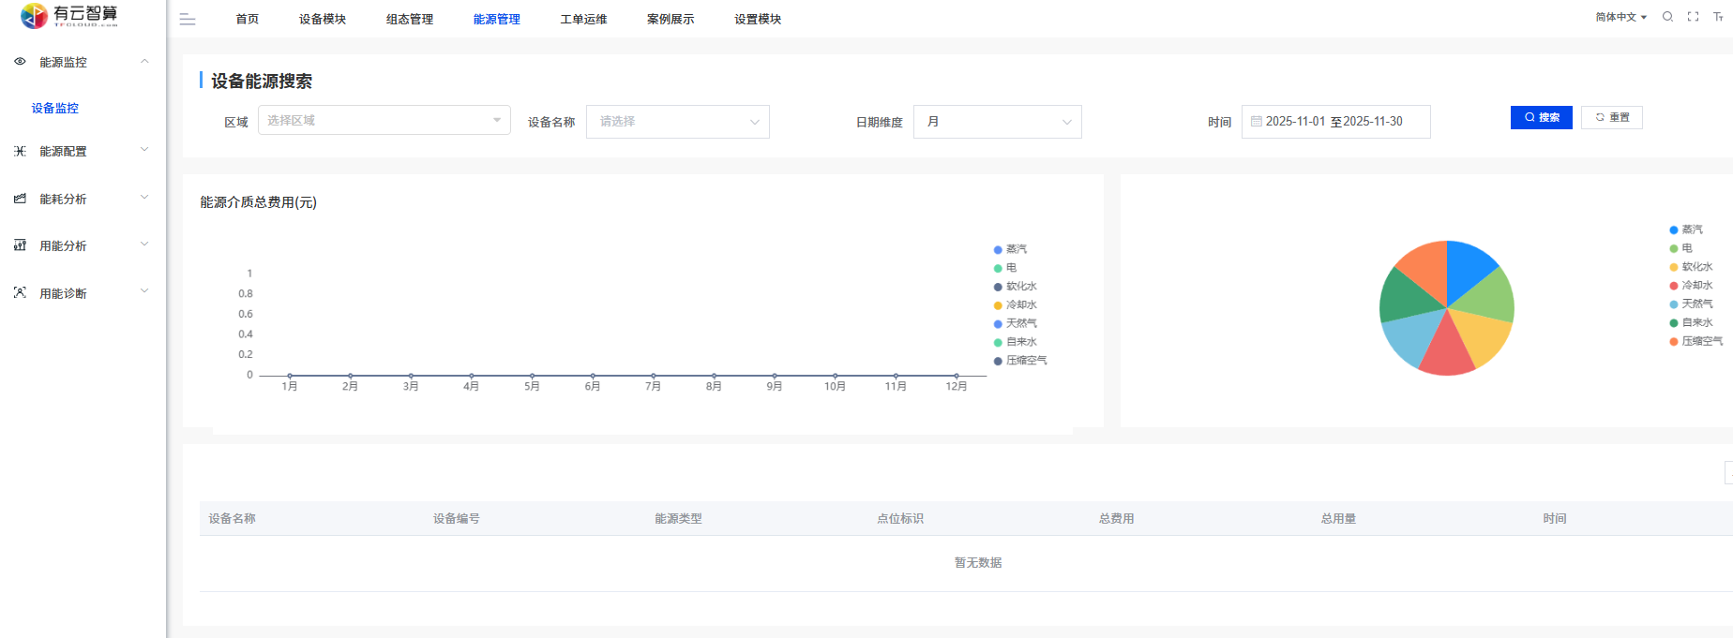Click the 有云智算 logo
The image size is (1733, 638).
69,15
